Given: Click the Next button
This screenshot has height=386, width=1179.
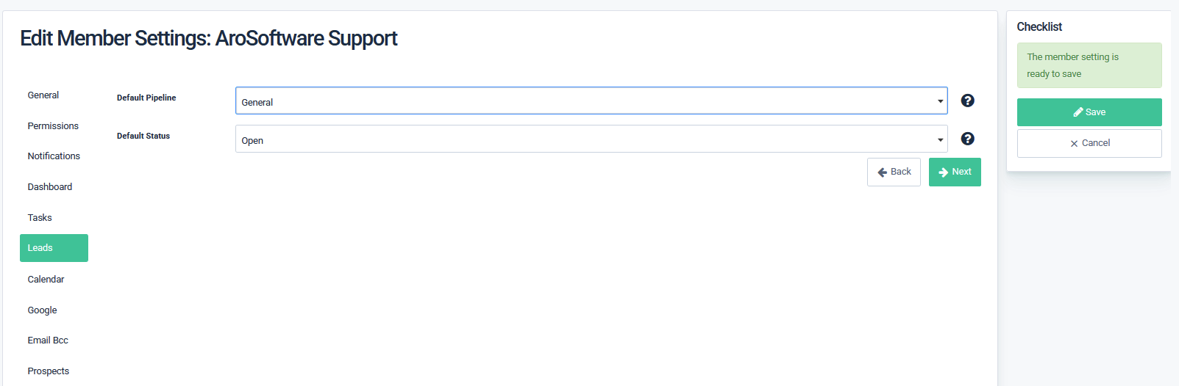Looking at the screenshot, I should pyautogui.click(x=955, y=172).
